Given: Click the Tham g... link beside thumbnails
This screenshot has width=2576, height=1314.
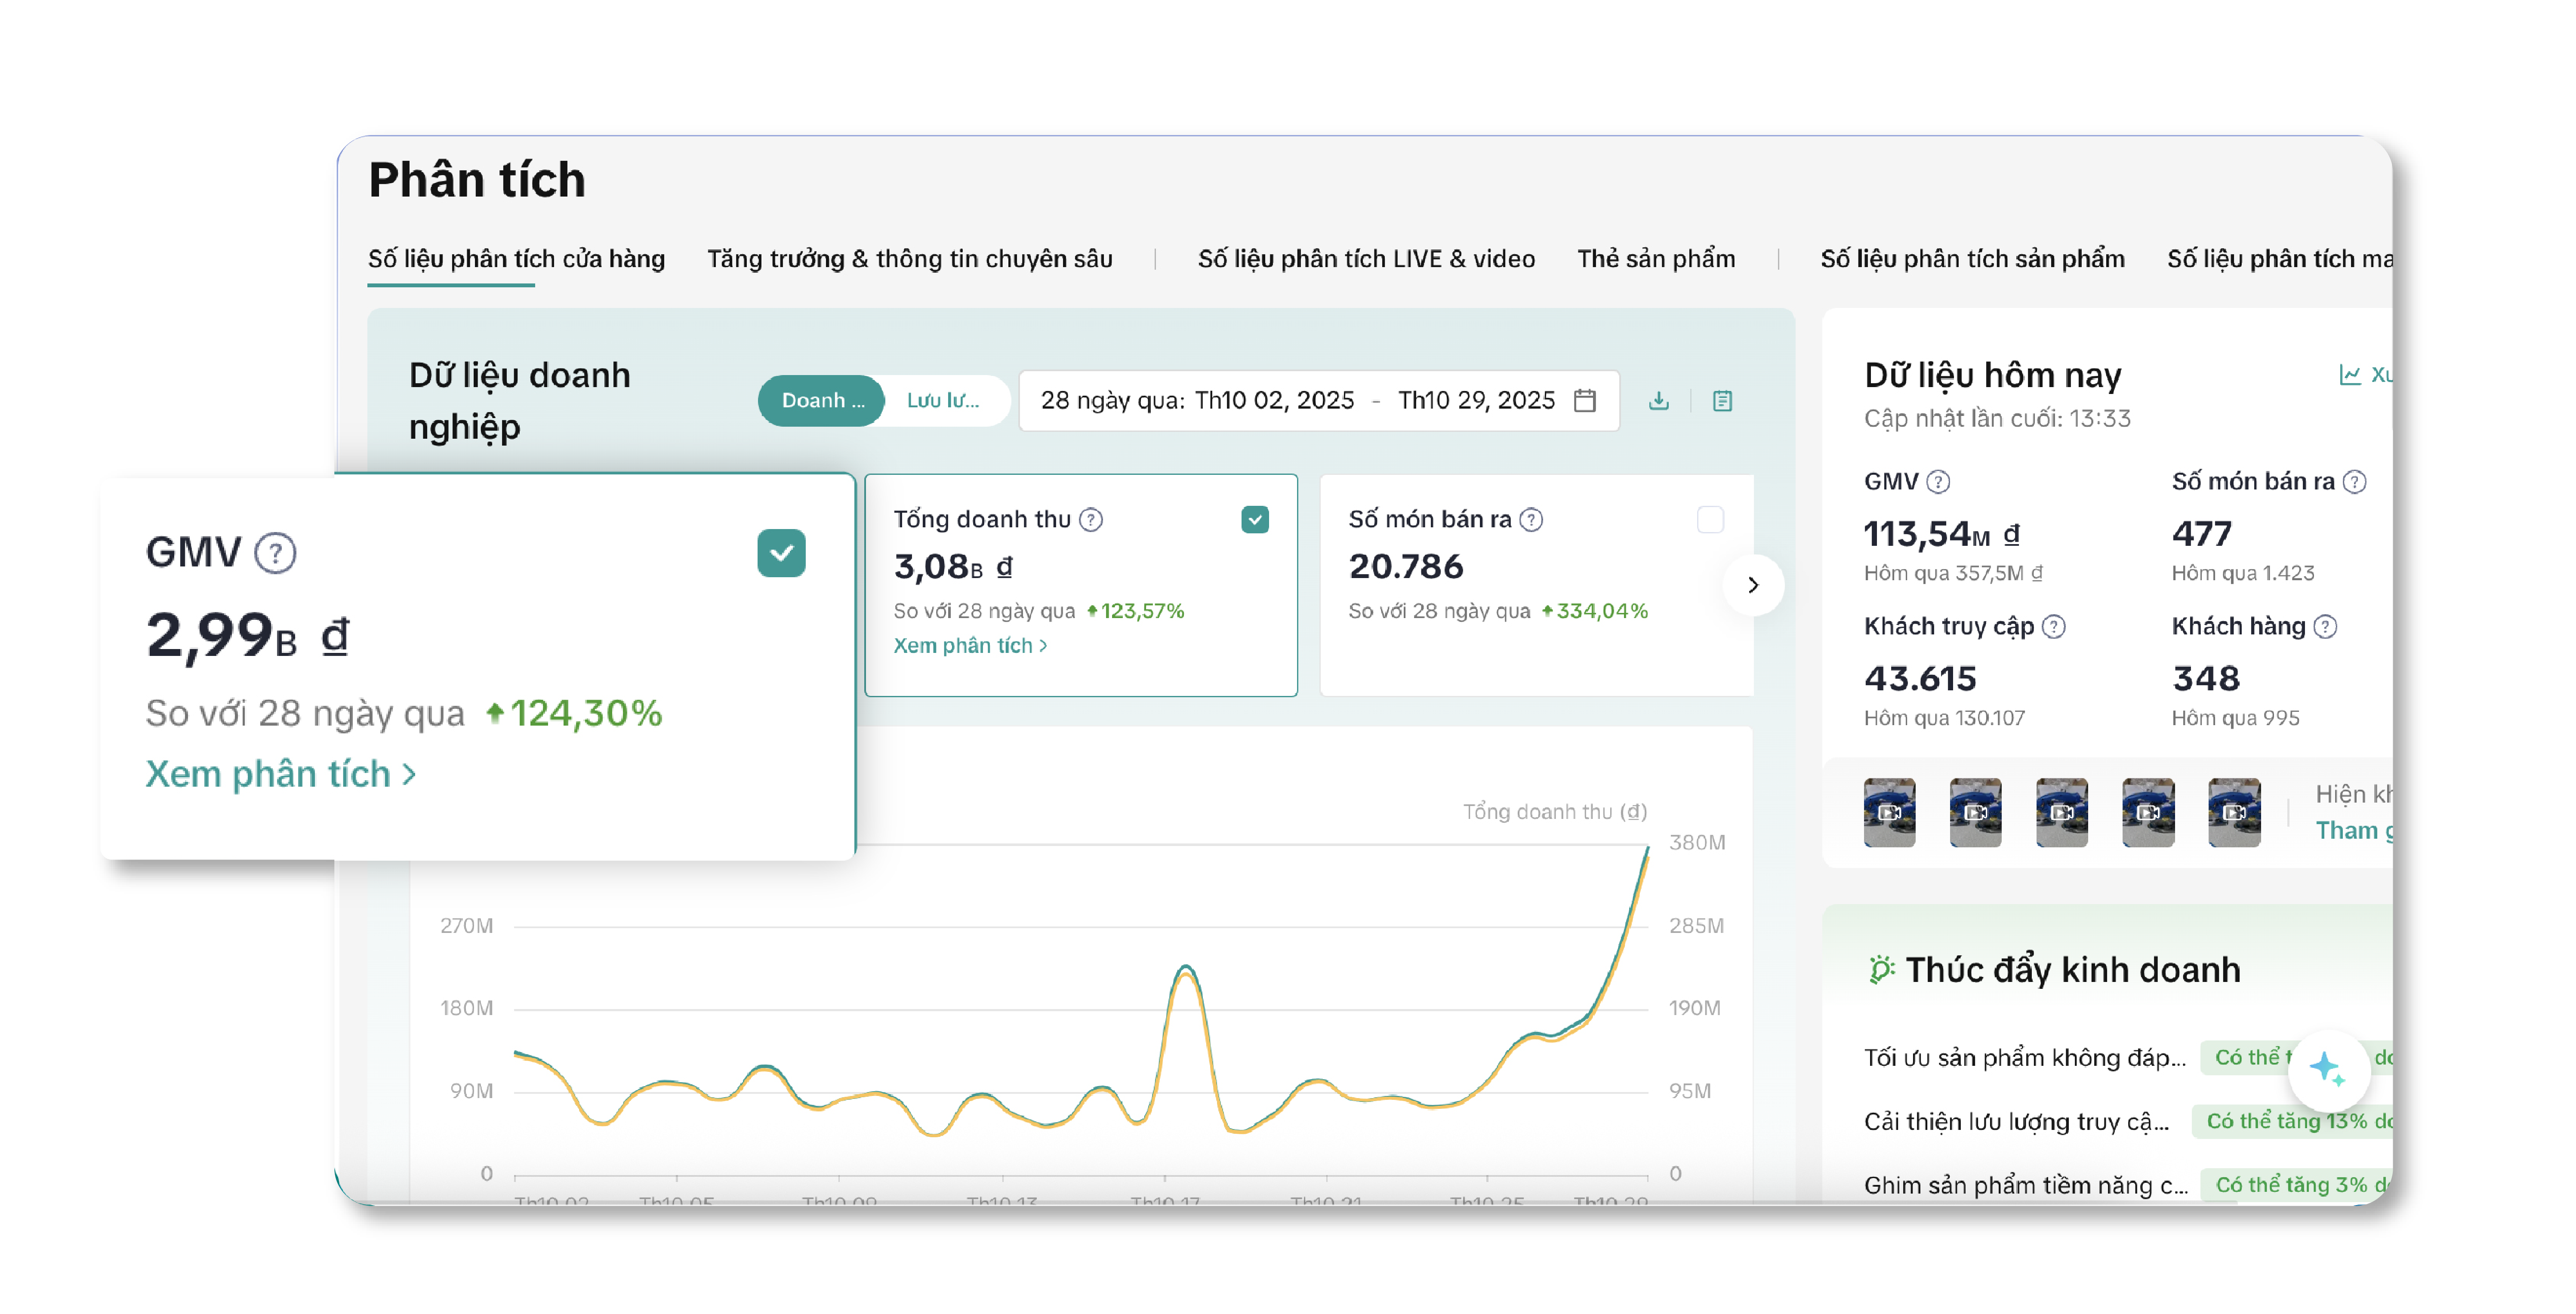Looking at the screenshot, I should pyautogui.click(x=2354, y=831).
